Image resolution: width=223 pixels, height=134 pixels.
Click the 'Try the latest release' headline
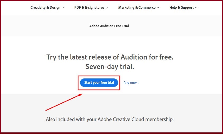click(110, 57)
